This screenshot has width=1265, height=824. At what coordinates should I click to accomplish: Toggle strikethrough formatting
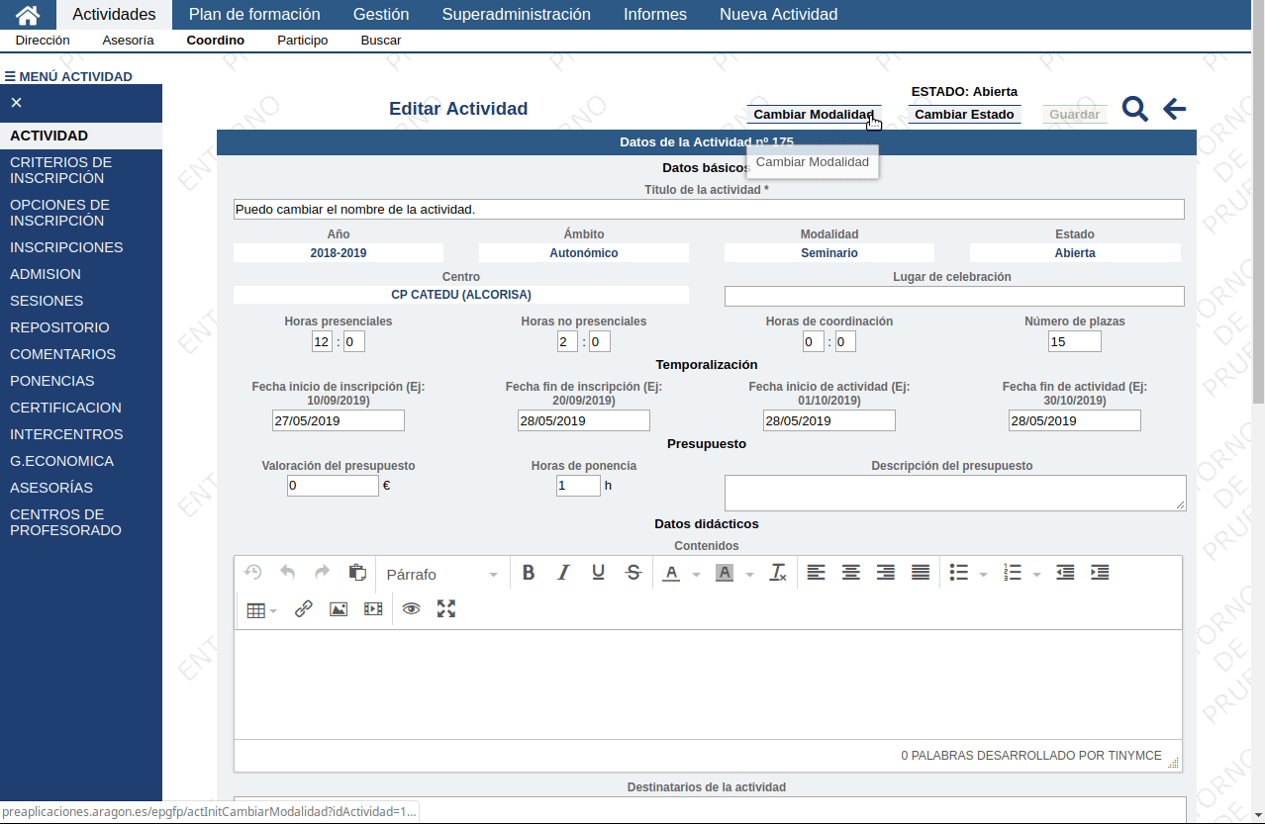633,573
